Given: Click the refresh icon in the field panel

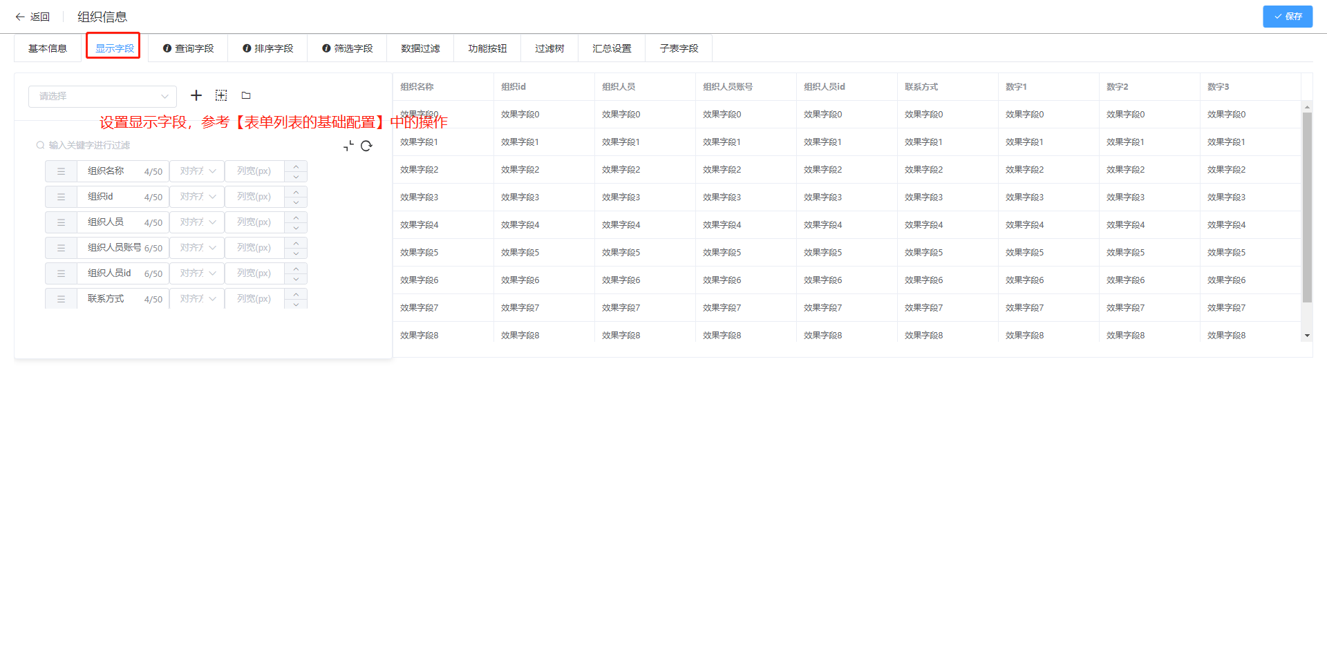Looking at the screenshot, I should coord(366,146).
